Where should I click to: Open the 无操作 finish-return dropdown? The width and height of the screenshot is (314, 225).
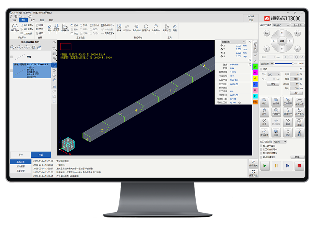coord(280,142)
